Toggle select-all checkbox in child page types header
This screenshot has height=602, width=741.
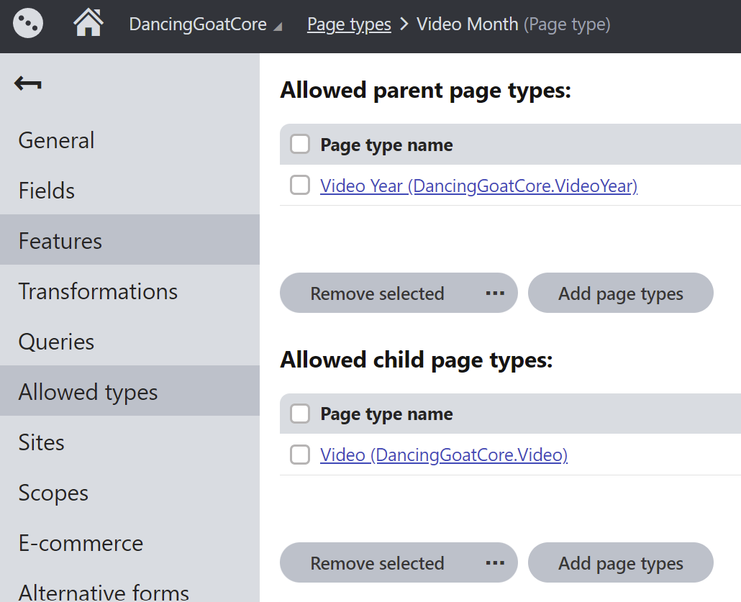[x=300, y=414]
